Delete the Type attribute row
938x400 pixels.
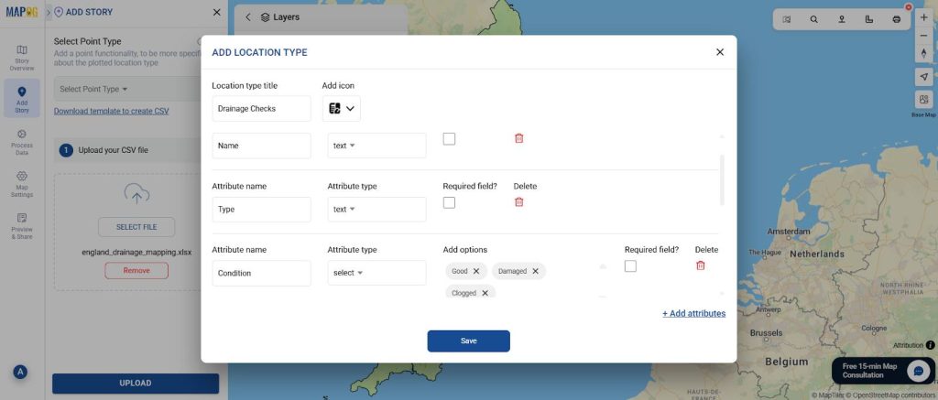(x=518, y=202)
